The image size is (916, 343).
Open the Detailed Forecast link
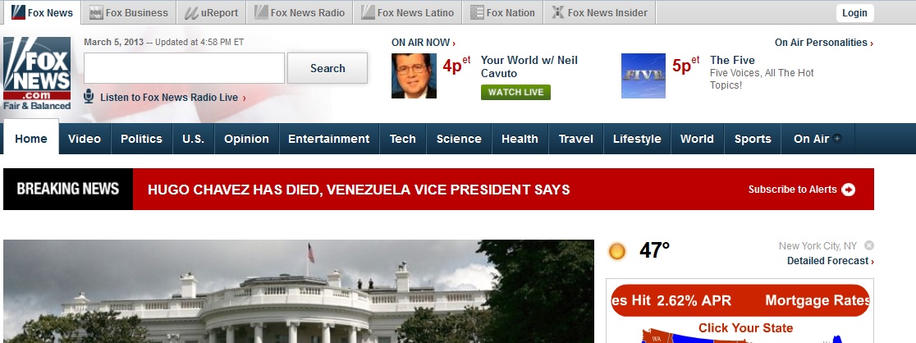pyautogui.click(x=830, y=261)
